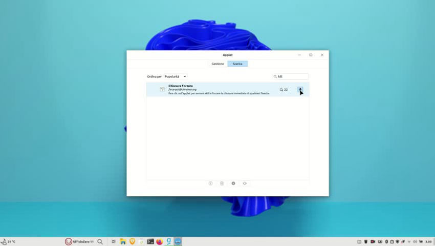This screenshot has width=435, height=246.
Task: Click the weather applet showing 21 °C
Action: coord(8,241)
